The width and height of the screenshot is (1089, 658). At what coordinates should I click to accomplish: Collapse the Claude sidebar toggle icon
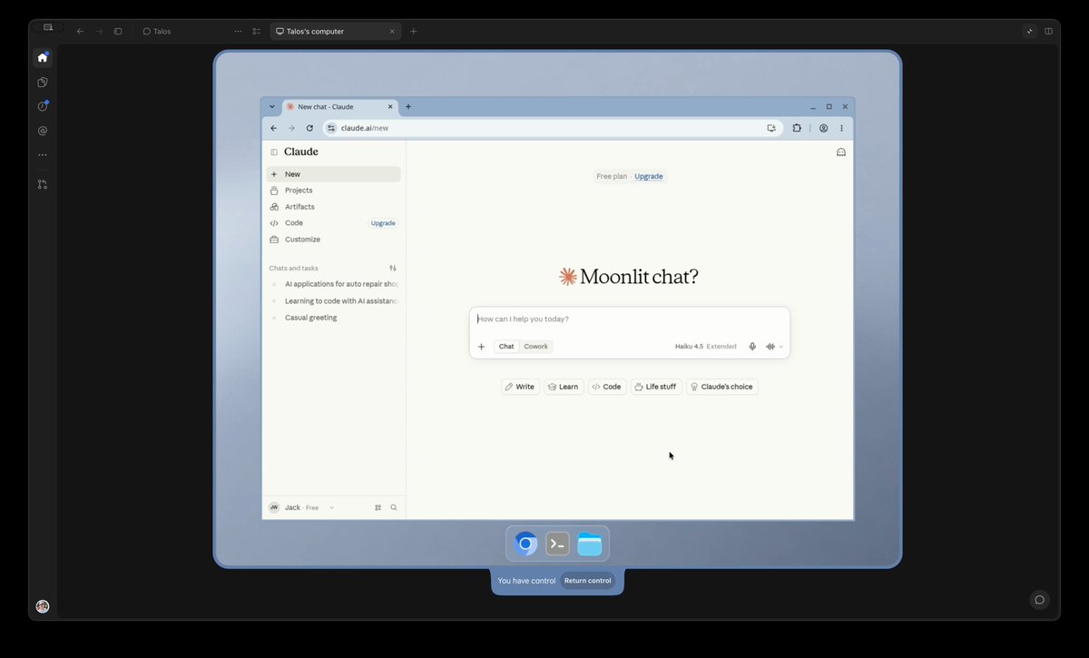pyautogui.click(x=274, y=152)
